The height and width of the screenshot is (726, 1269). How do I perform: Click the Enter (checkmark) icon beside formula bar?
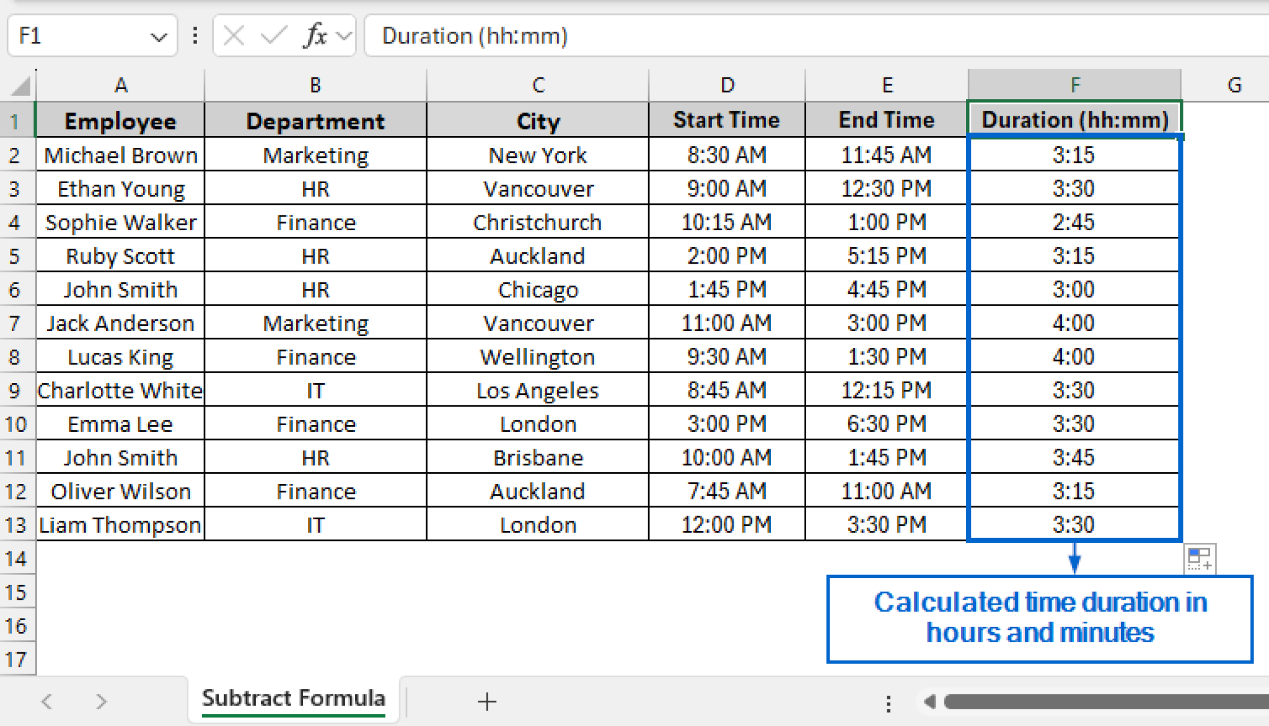273,35
